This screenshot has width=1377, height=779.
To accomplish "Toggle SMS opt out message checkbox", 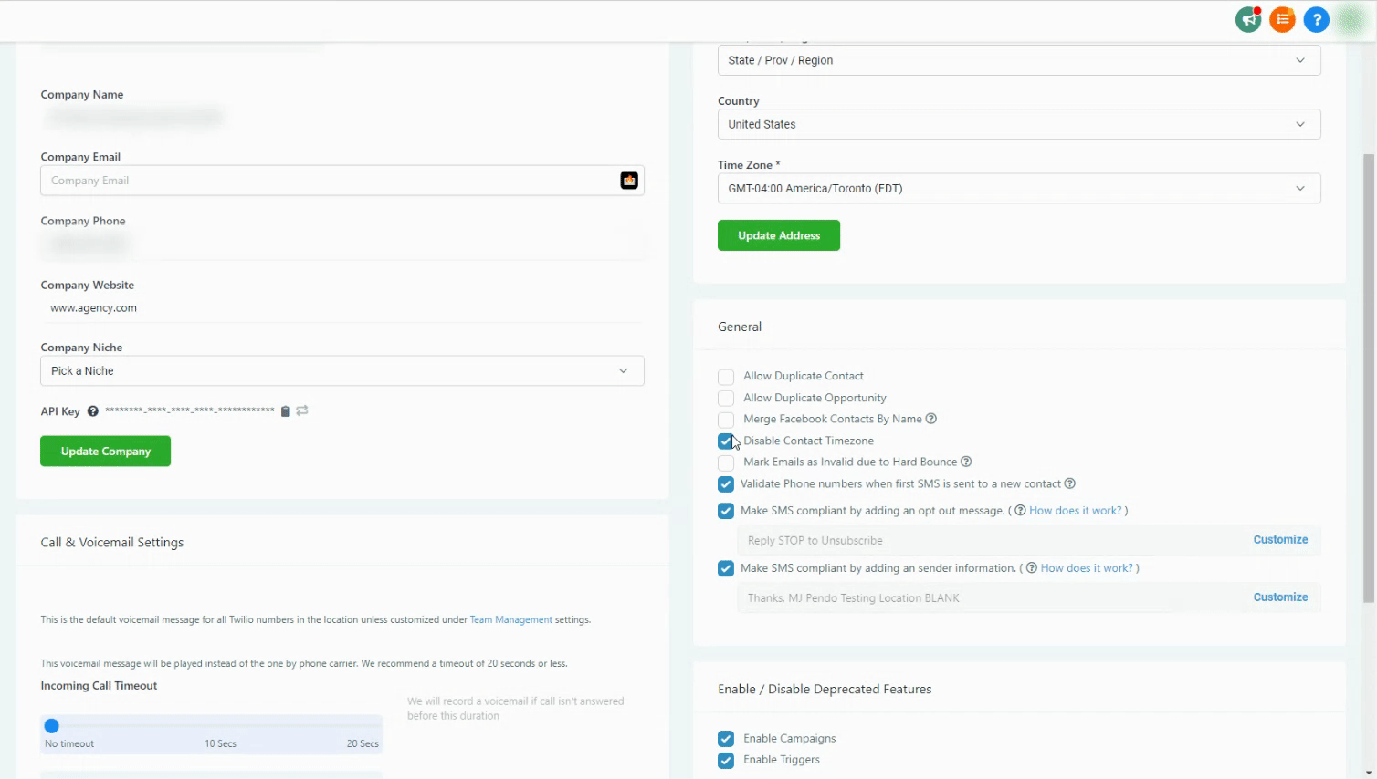I will (x=726, y=511).
